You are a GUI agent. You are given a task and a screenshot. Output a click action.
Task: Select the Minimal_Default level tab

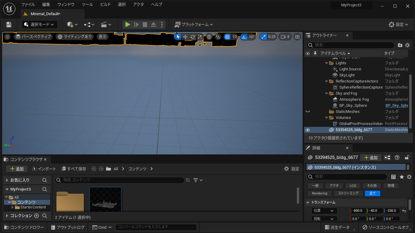(x=53, y=14)
